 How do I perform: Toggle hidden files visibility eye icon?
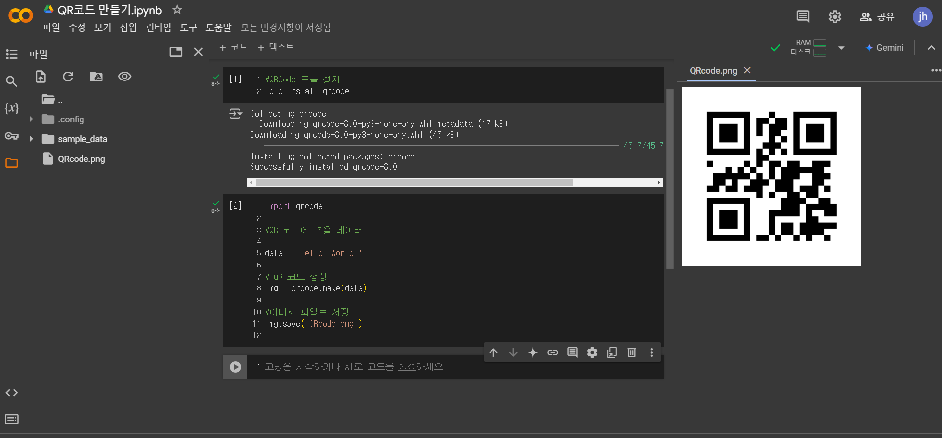point(124,76)
